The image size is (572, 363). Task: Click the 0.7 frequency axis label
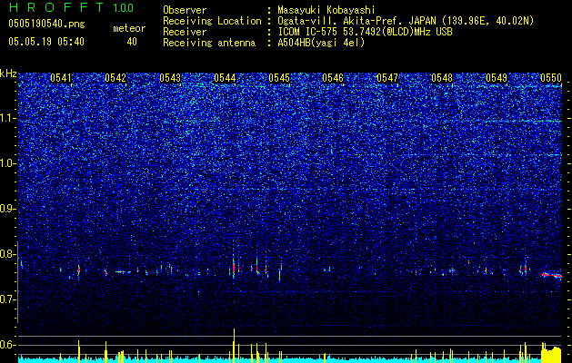(x=7, y=299)
